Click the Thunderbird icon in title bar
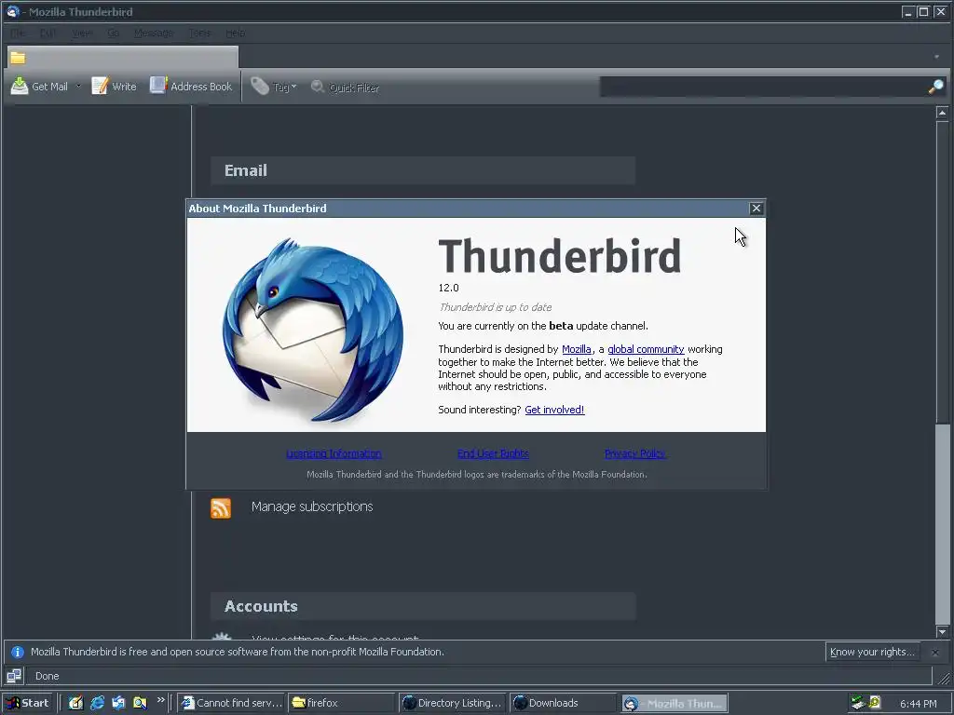Image resolution: width=954 pixels, height=715 pixels. click(x=13, y=11)
